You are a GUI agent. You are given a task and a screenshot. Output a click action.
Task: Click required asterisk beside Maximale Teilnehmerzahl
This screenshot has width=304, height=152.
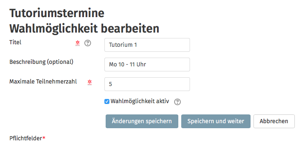(89, 82)
